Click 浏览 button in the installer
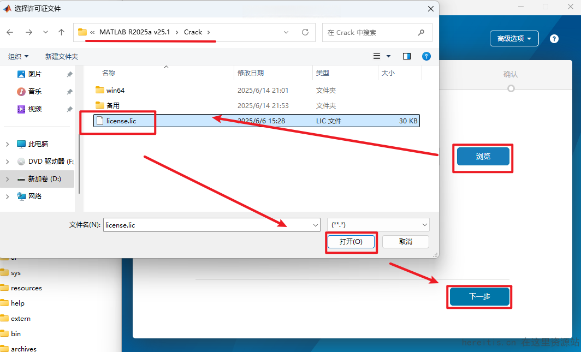The width and height of the screenshot is (581, 352). tap(483, 157)
